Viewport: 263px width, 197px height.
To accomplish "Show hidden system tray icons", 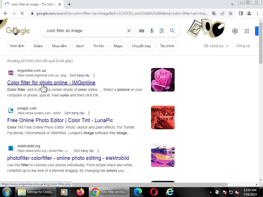I will pos(211,192).
